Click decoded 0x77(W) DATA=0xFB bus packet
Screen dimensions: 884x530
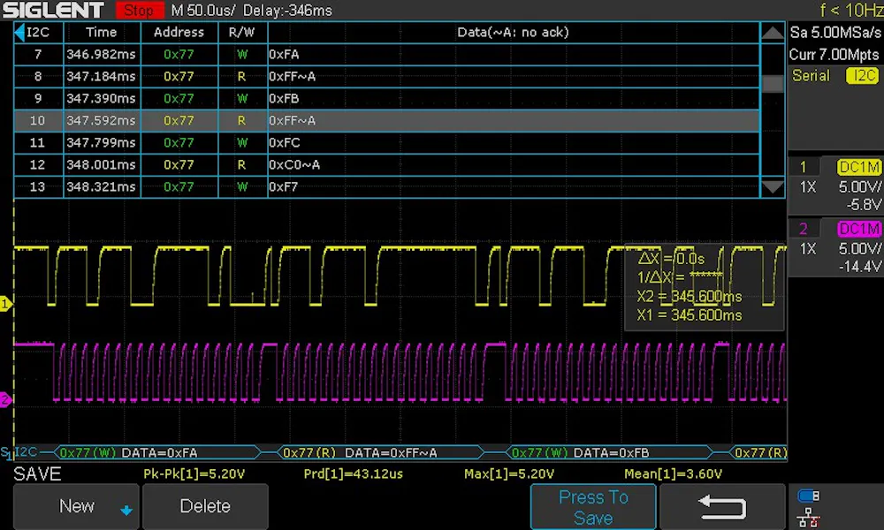coord(609,452)
